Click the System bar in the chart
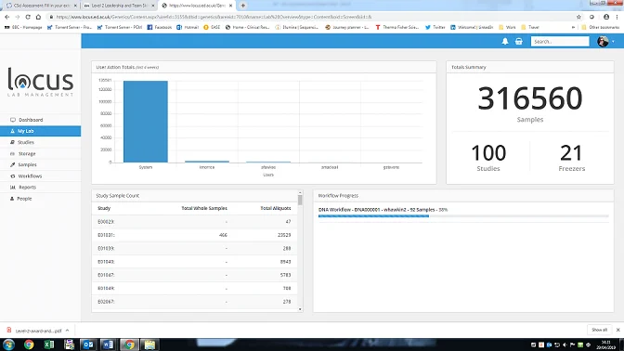The image size is (624, 351). (146, 122)
